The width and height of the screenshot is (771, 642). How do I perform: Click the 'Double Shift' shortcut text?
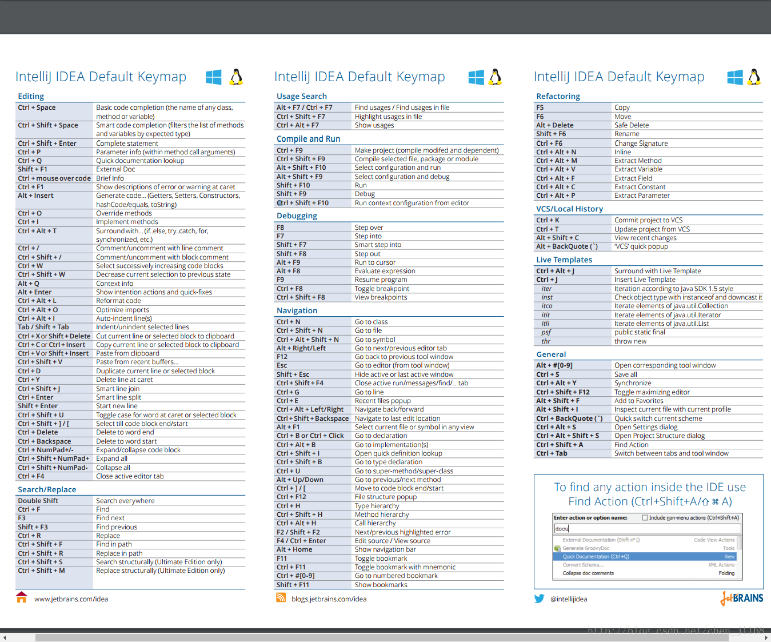point(38,501)
